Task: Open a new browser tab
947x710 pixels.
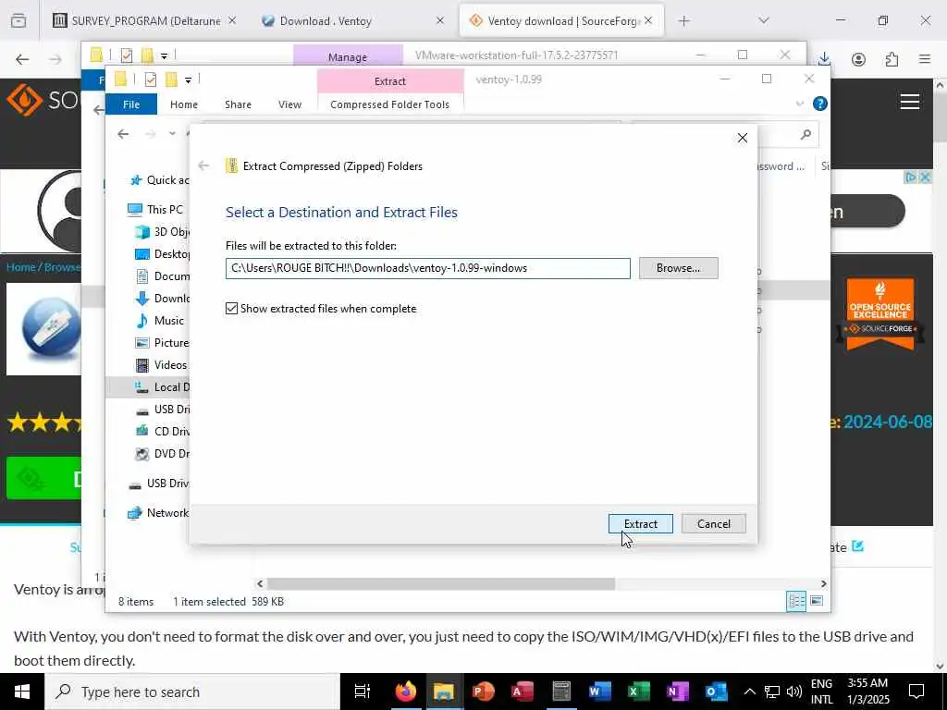Action: 683,21
